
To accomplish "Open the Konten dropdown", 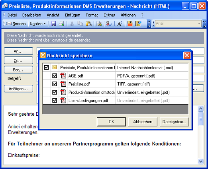I will (38, 24).
